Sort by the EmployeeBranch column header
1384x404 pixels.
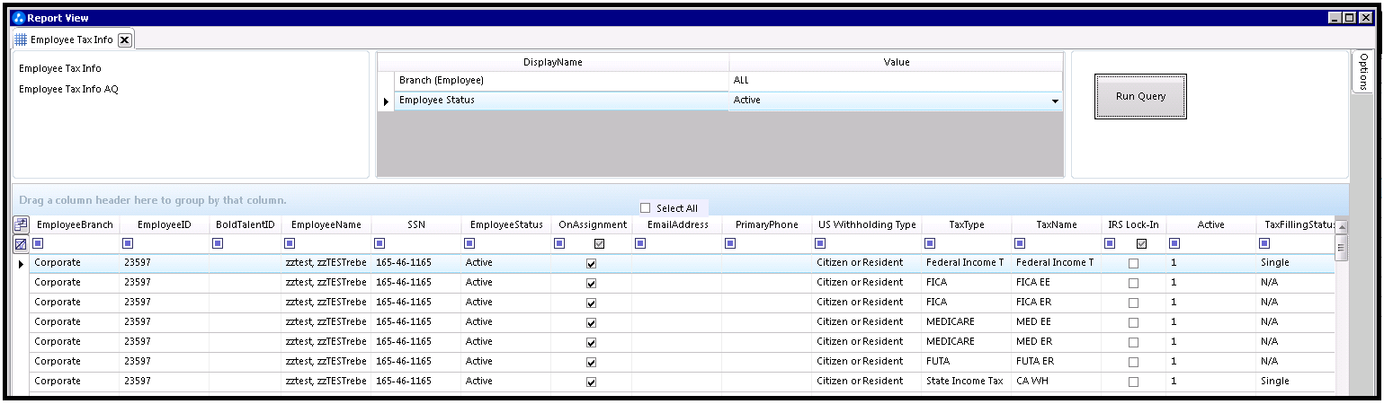(75, 224)
